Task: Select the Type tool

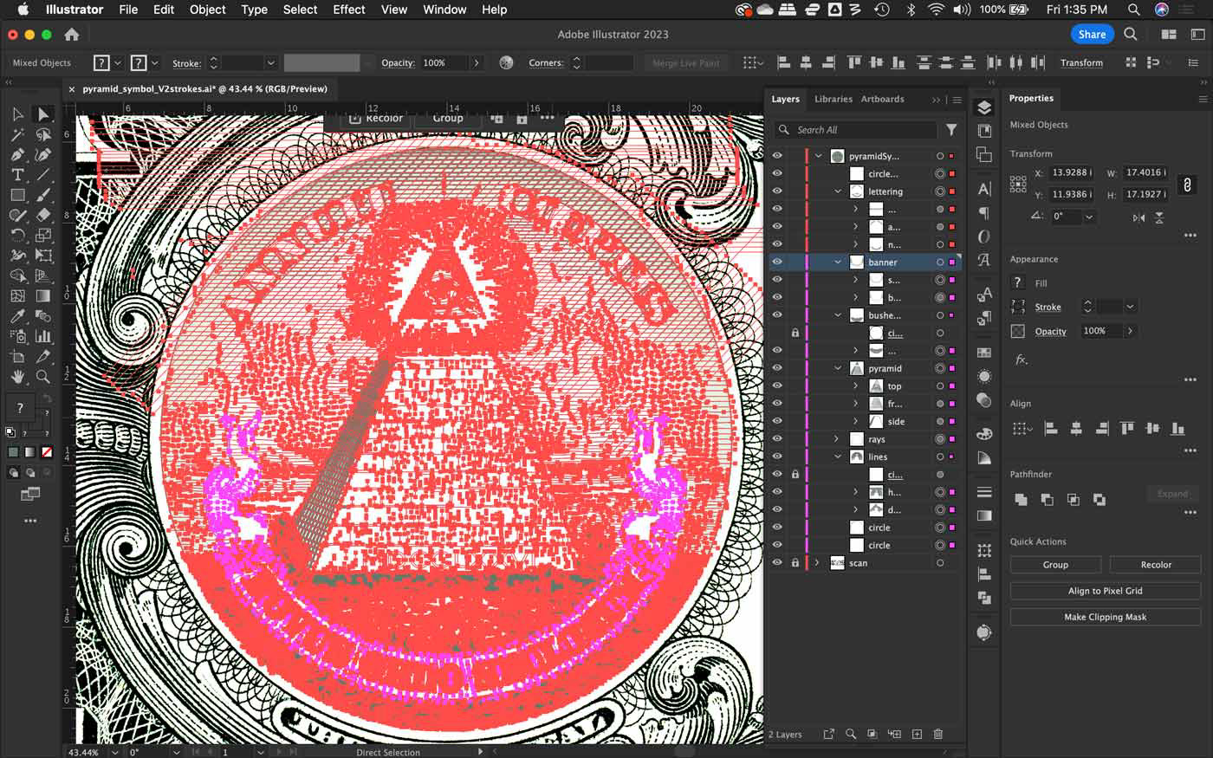Action: click(x=17, y=175)
